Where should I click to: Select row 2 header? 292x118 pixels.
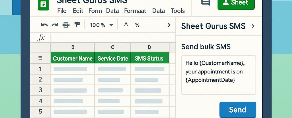pos(40,79)
